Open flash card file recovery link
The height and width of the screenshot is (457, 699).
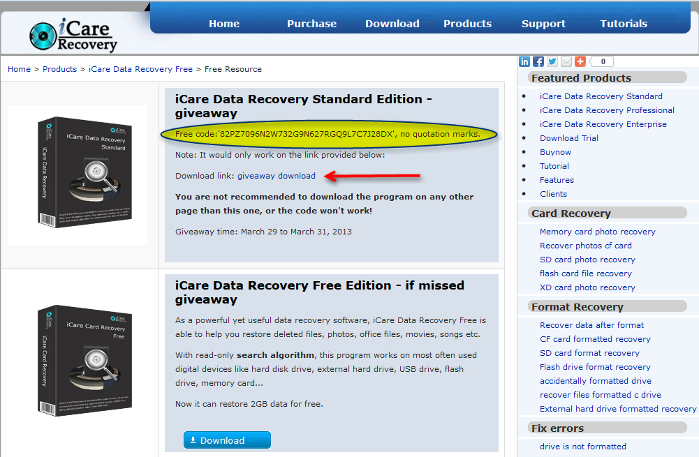(x=585, y=274)
